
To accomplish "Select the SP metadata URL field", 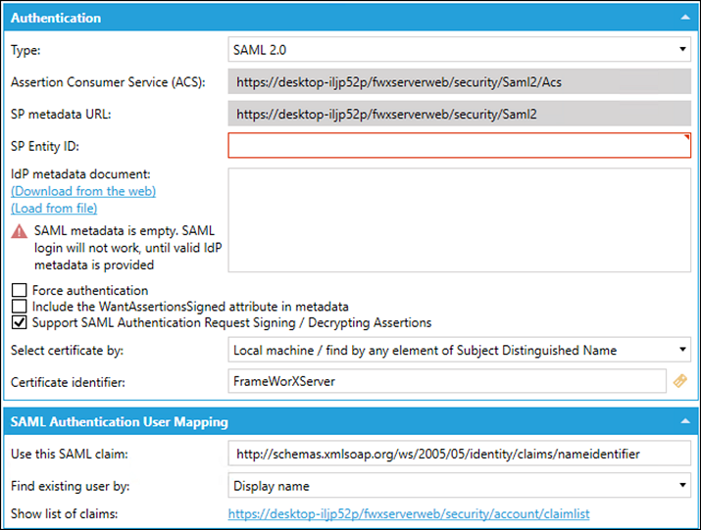I will (x=459, y=114).
